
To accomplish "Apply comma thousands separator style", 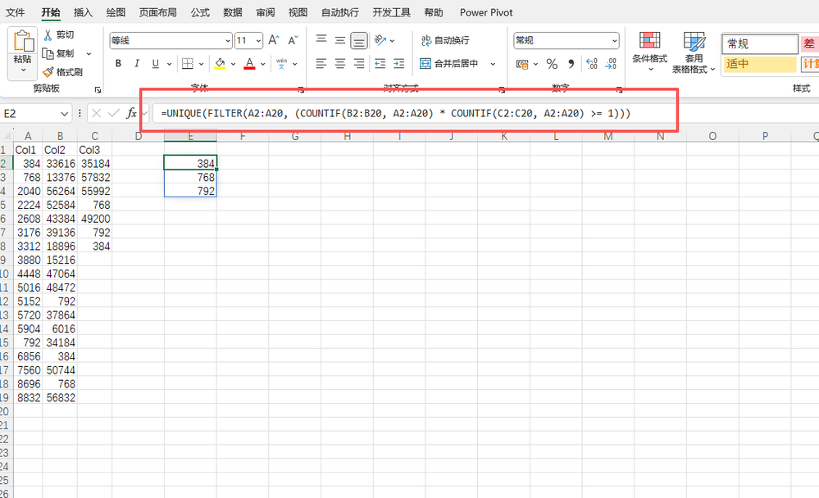I will pyautogui.click(x=571, y=64).
